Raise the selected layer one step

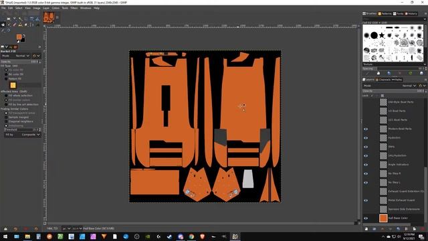383,229
